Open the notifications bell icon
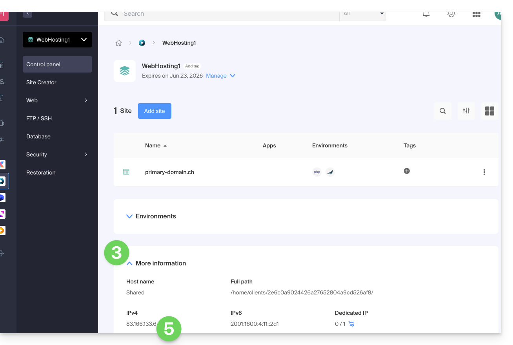Viewport: 513px width, 345px height. pyautogui.click(x=426, y=14)
